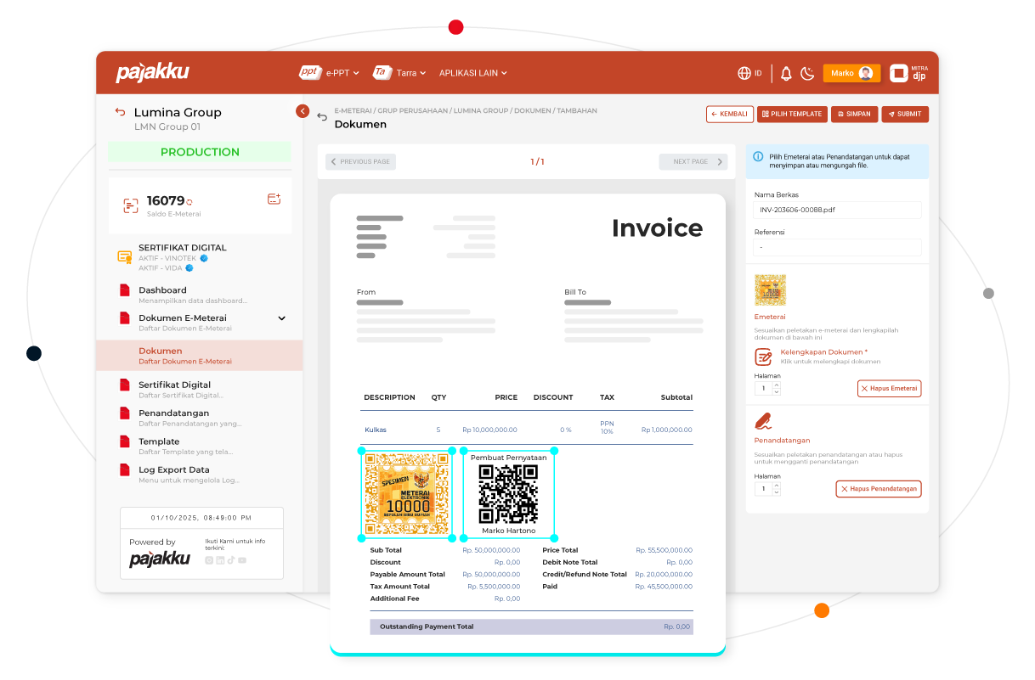This screenshot has height=680, width=1035.
Task: Click the Penandatangan signature pen icon
Action: coord(763,420)
